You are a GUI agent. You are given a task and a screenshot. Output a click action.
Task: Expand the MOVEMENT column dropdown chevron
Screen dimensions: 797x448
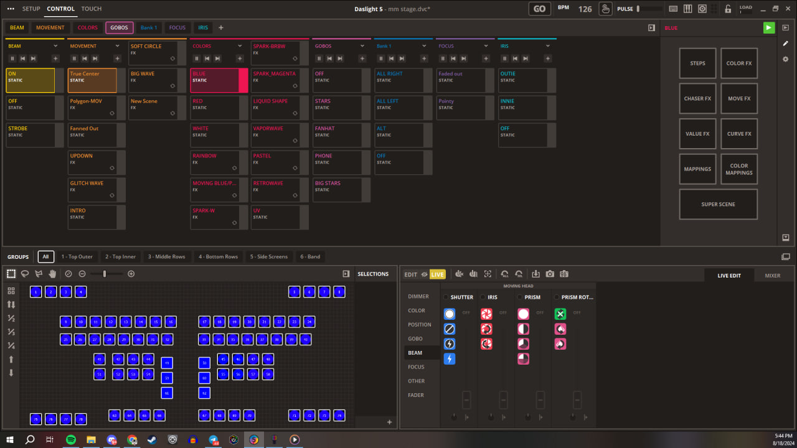[117, 46]
